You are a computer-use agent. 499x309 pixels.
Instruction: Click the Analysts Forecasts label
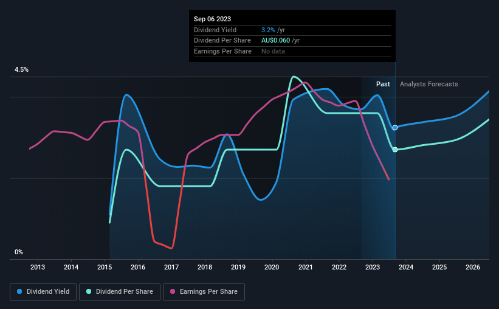[x=428, y=84]
